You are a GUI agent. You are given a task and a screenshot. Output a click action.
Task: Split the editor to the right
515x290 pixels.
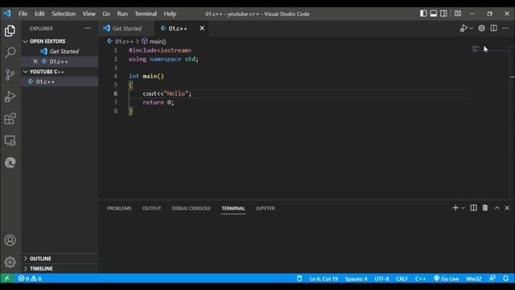click(493, 28)
